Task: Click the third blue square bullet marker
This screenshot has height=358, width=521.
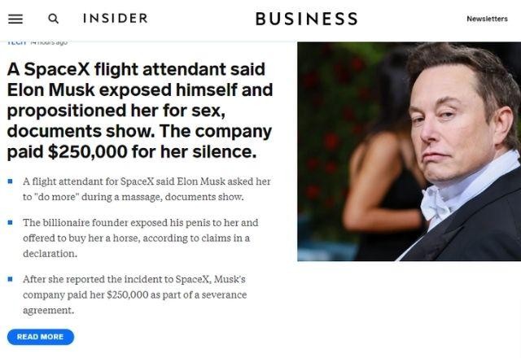Action: pyautogui.click(x=10, y=278)
